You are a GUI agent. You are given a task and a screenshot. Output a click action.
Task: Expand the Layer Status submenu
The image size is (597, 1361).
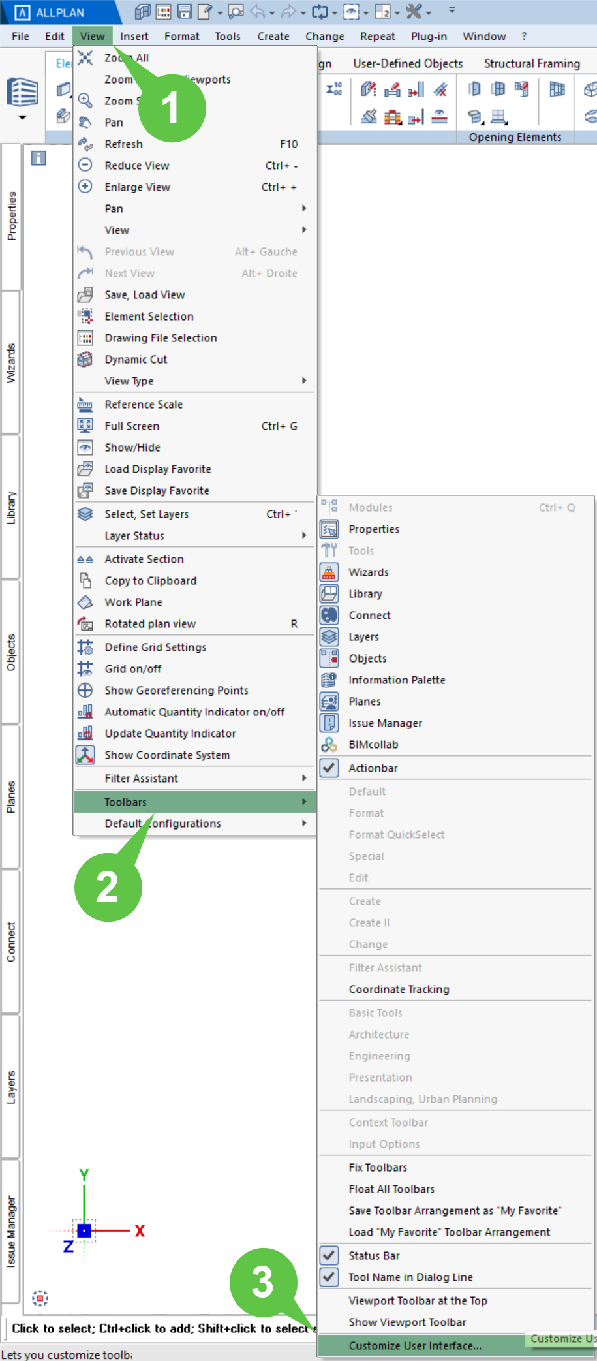click(195, 535)
